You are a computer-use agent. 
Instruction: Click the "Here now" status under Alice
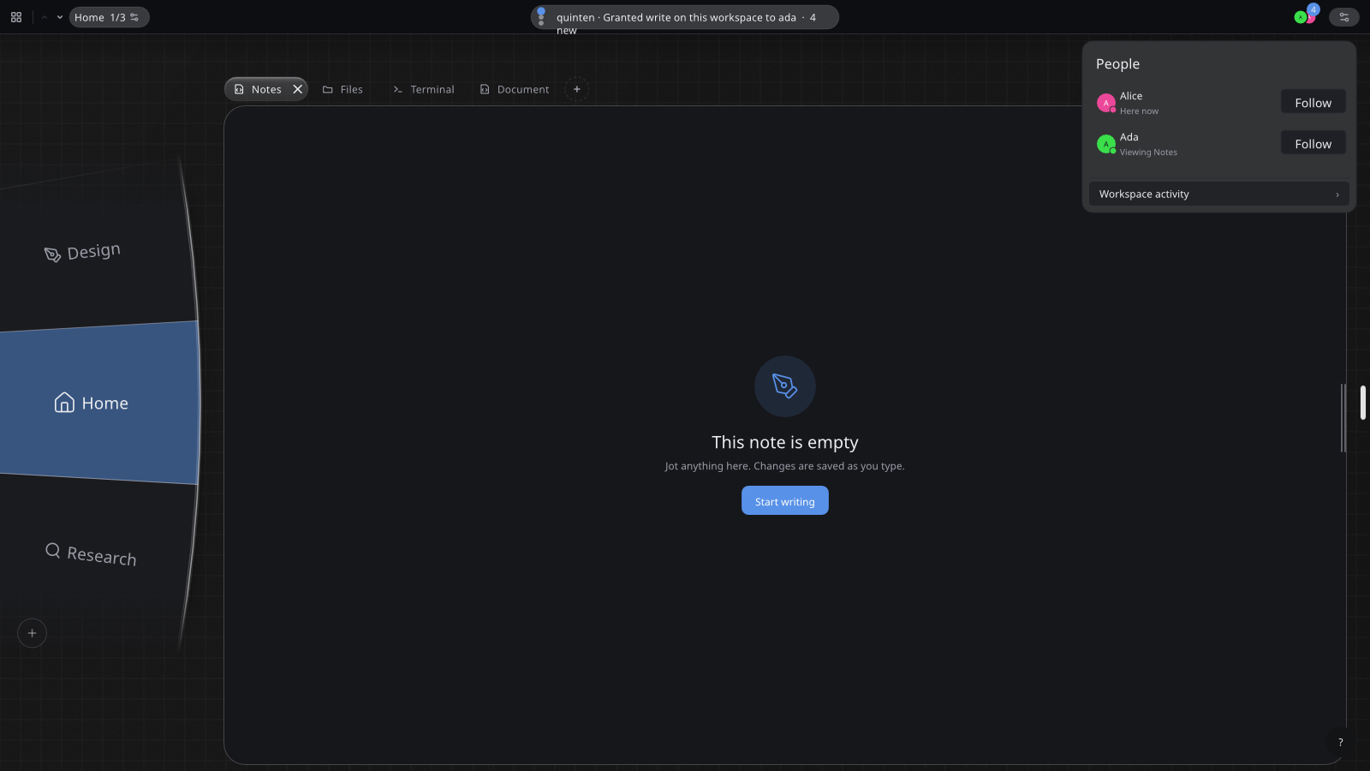[1139, 111]
